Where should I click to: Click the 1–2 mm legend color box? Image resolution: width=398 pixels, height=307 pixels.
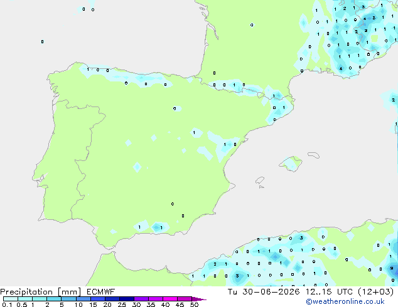tap(40, 299)
